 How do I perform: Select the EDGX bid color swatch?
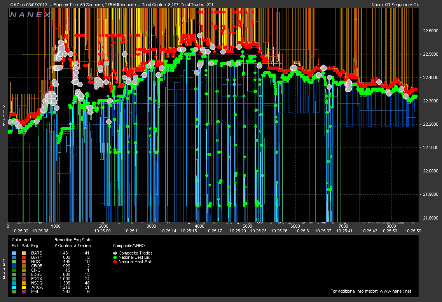(x=14, y=279)
